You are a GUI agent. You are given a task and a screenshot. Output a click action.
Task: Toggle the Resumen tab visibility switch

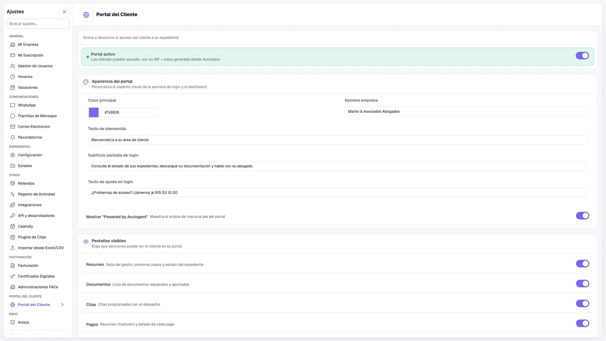(582, 264)
